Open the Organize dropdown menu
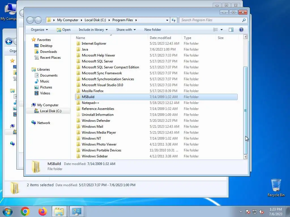290x217 pixels. [39, 30]
